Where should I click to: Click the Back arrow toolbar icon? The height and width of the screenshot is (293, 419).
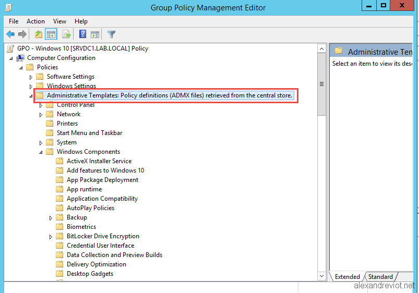(x=10, y=34)
